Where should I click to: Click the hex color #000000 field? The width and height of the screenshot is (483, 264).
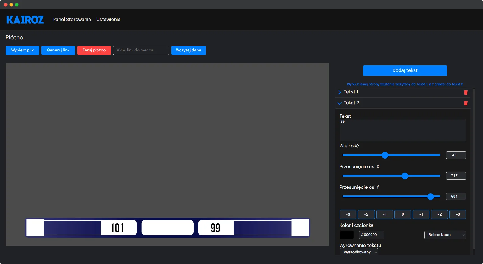[x=371, y=235]
